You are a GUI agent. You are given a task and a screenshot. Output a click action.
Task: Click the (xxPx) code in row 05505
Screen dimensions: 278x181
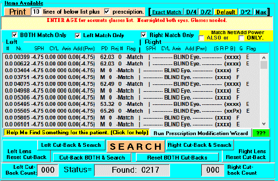233,111
